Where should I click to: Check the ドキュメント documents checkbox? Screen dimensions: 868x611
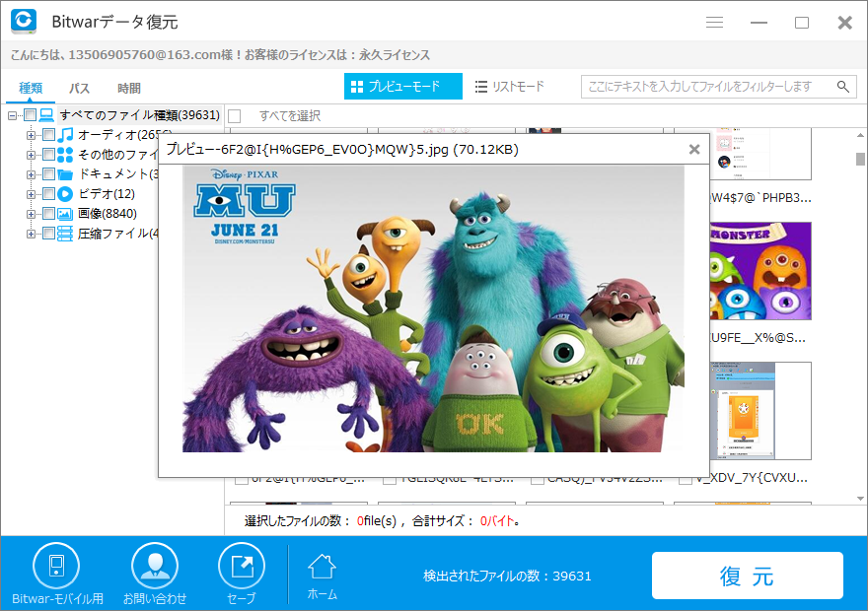(x=48, y=174)
